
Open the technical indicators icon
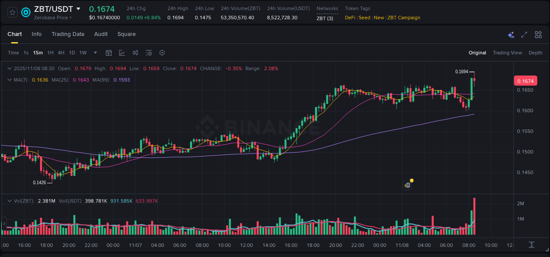148,53
